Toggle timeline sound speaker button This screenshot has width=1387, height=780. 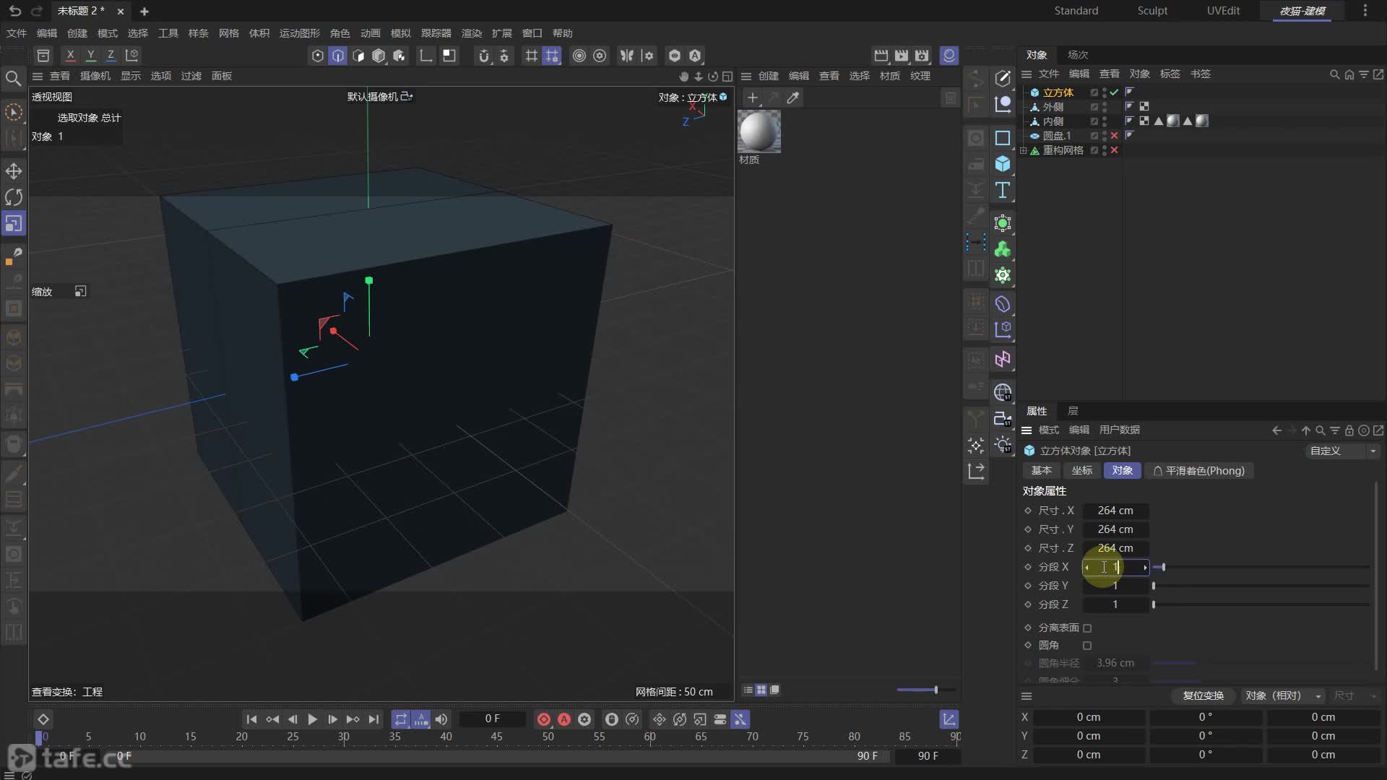pos(441,719)
